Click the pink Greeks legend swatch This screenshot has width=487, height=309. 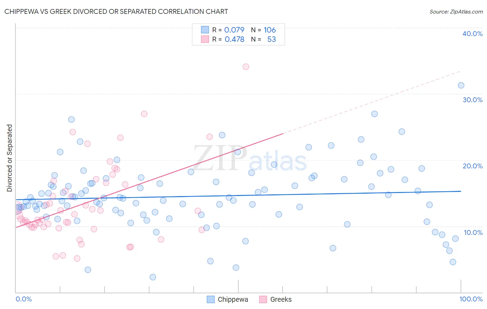pyautogui.click(x=263, y=299)
